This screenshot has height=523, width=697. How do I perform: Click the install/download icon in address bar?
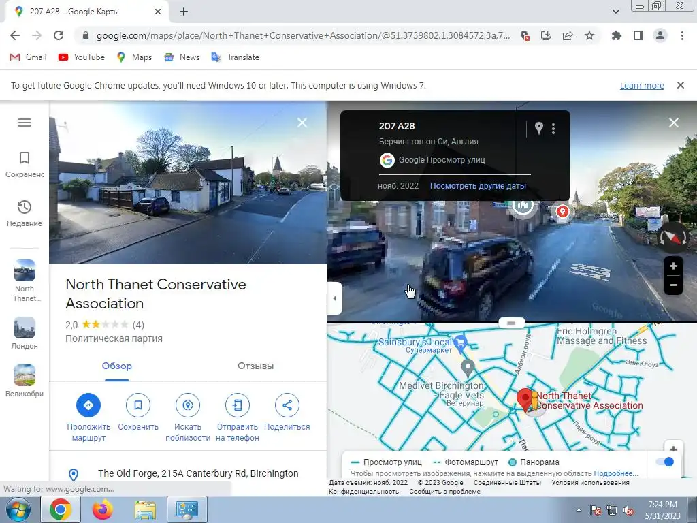pyautogui.click(x=546, y=35)
